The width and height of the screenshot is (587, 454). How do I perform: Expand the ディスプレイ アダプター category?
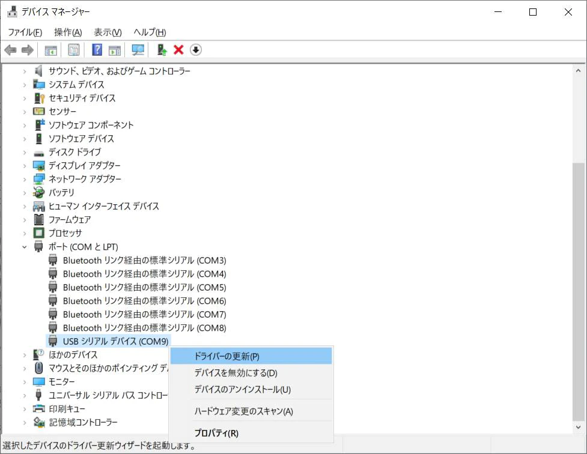25,166
